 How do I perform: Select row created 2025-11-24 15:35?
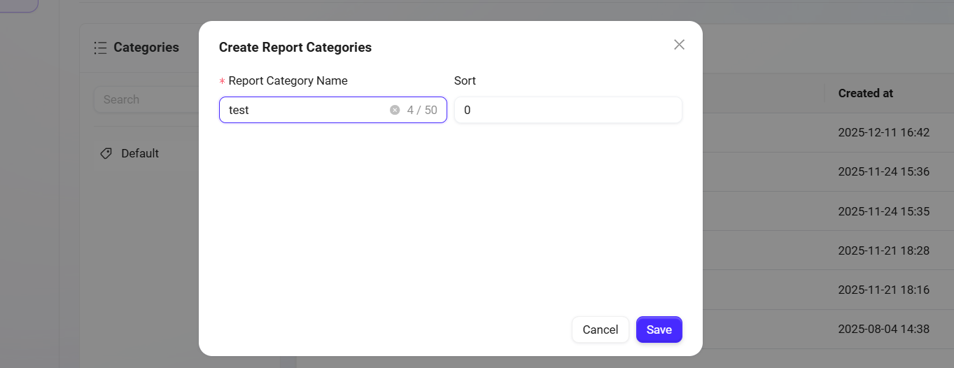883,211
